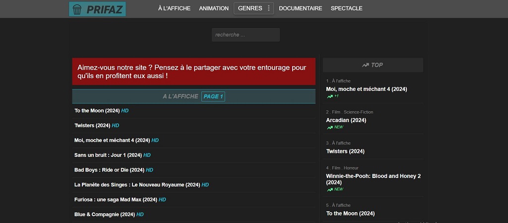The height and width of the screenshot is (223, 508).
Task: Expand the GENRES dropdown menu
Action: tap(250, 8)
